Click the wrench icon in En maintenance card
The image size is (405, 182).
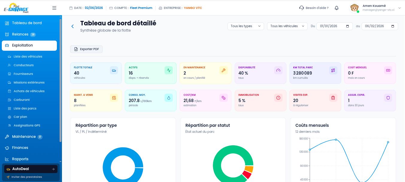pos(223,70)
